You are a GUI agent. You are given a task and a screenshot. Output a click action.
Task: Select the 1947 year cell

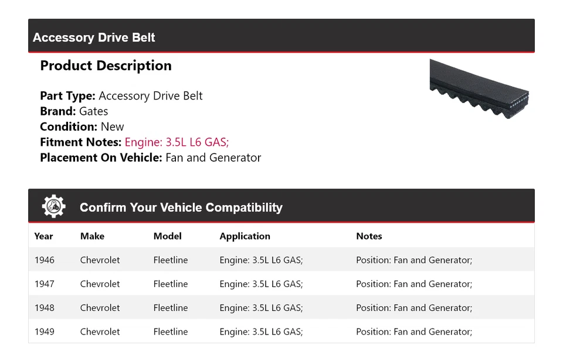point(44,284)
